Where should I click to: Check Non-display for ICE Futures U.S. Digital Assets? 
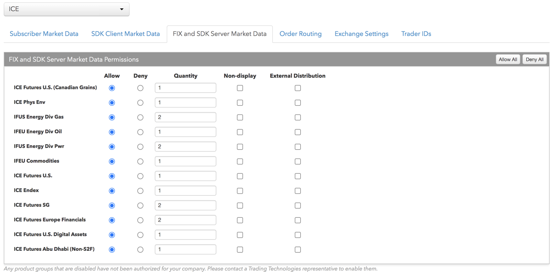click(x=240, y=235)
